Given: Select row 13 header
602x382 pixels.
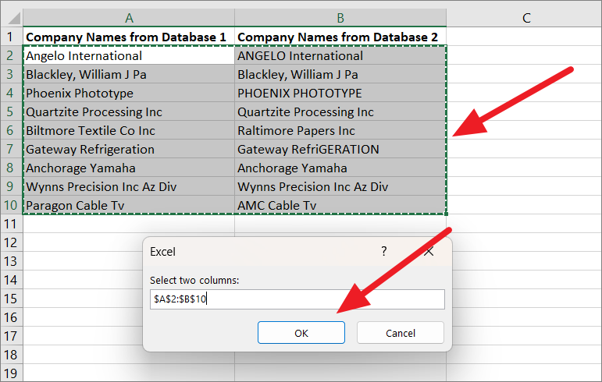Looking at the screenshot, I should (10, 261).
